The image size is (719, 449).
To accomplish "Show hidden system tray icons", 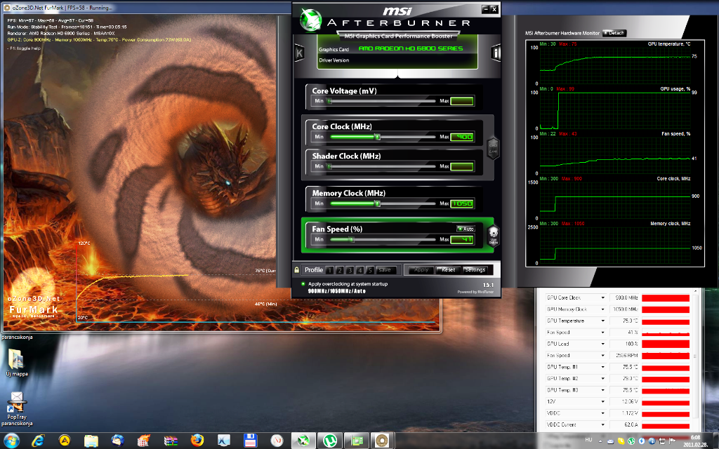I will tap(600, 441).
